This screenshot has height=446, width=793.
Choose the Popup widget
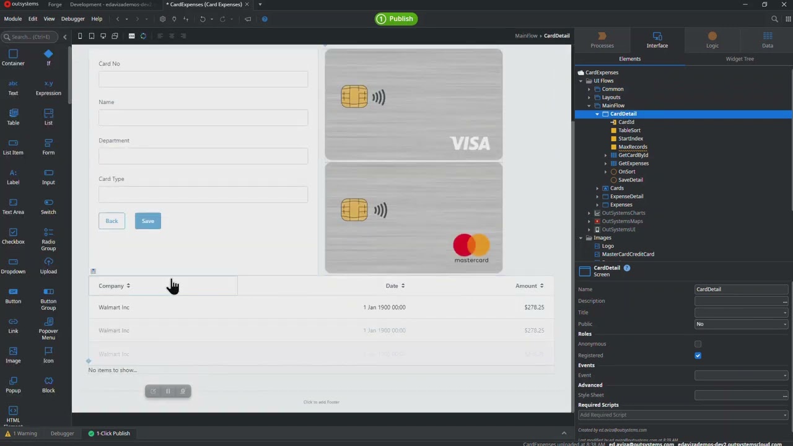click(13, 385)
